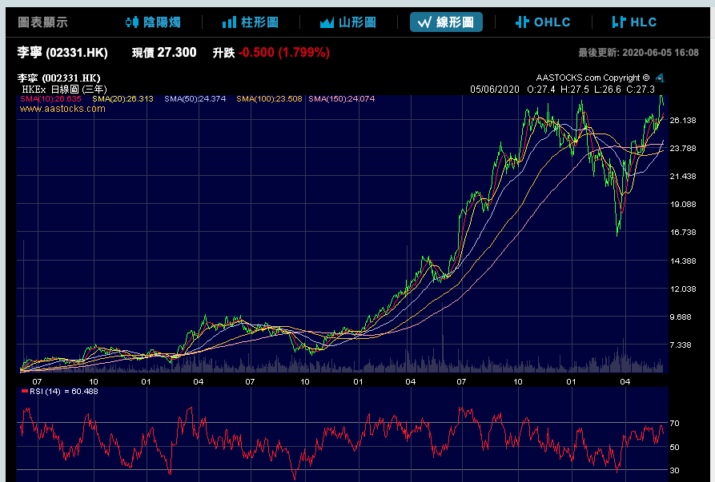Viewport: 715px width, 482px height.
Task: Click the line icon beside 線形圖
Action: pyautogui.click(x=424, y=22)
